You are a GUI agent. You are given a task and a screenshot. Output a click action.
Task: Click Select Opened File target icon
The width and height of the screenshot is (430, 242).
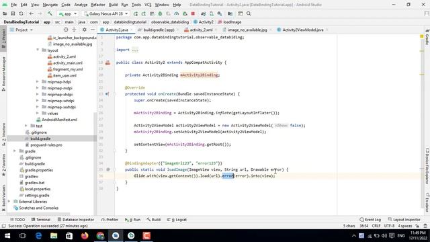[x=66, y=30]
